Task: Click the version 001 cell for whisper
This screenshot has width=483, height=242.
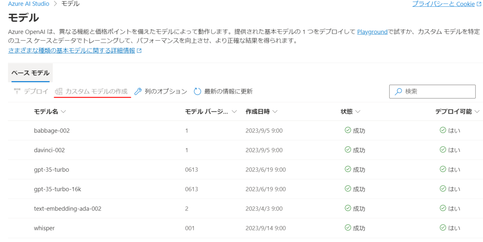Action: [190, 228]
